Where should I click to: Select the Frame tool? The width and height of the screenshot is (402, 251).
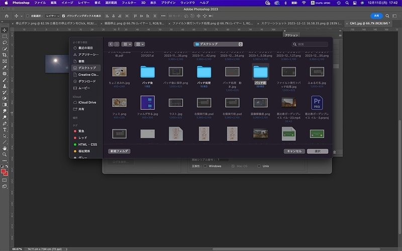point(5,61)
